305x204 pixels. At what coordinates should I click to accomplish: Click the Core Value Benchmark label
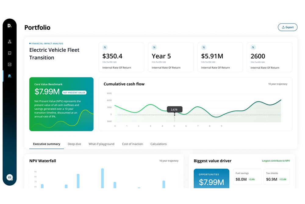[x=48, y=84]
